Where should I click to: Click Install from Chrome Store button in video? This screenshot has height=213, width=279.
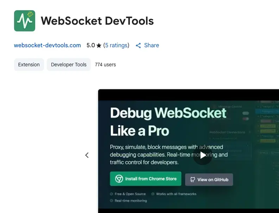coord(146,179)
